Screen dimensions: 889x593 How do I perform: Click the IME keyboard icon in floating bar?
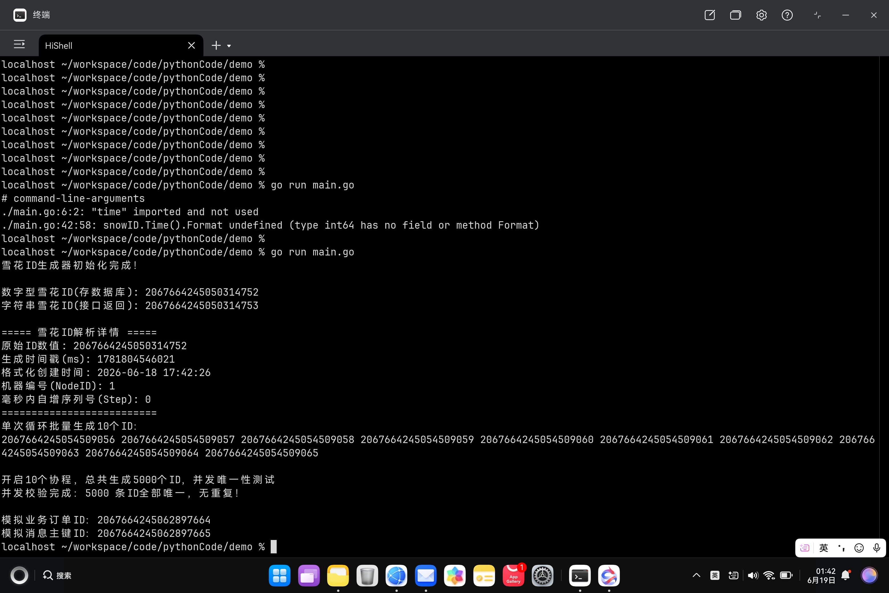click(805, 548)
